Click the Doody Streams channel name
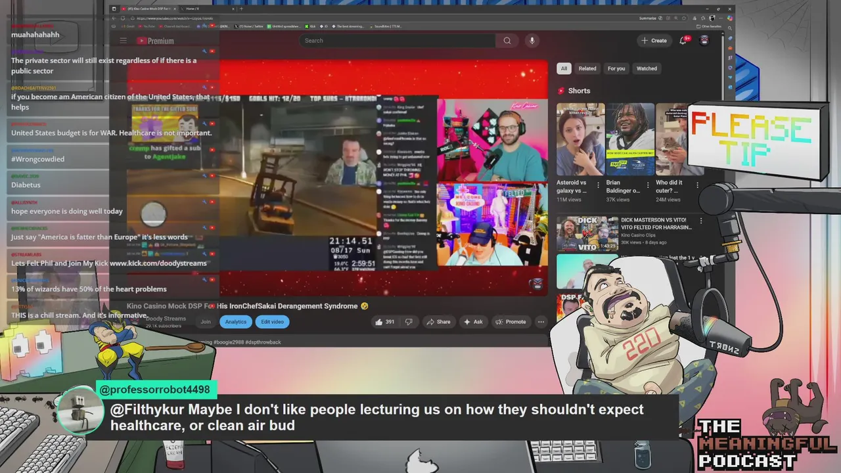 point(166,319)
